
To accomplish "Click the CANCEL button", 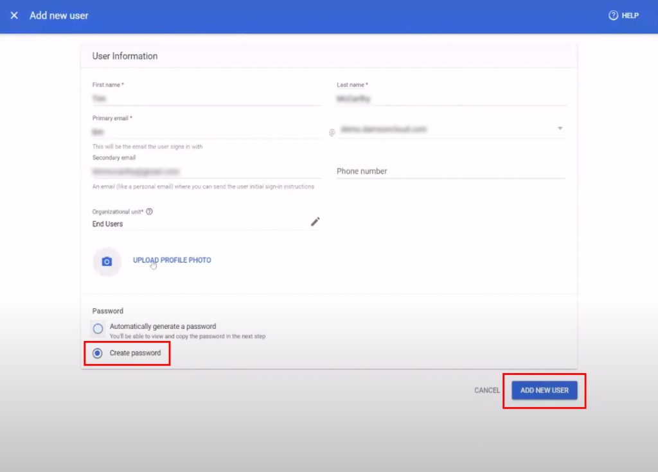I will [x=486, y=390].
